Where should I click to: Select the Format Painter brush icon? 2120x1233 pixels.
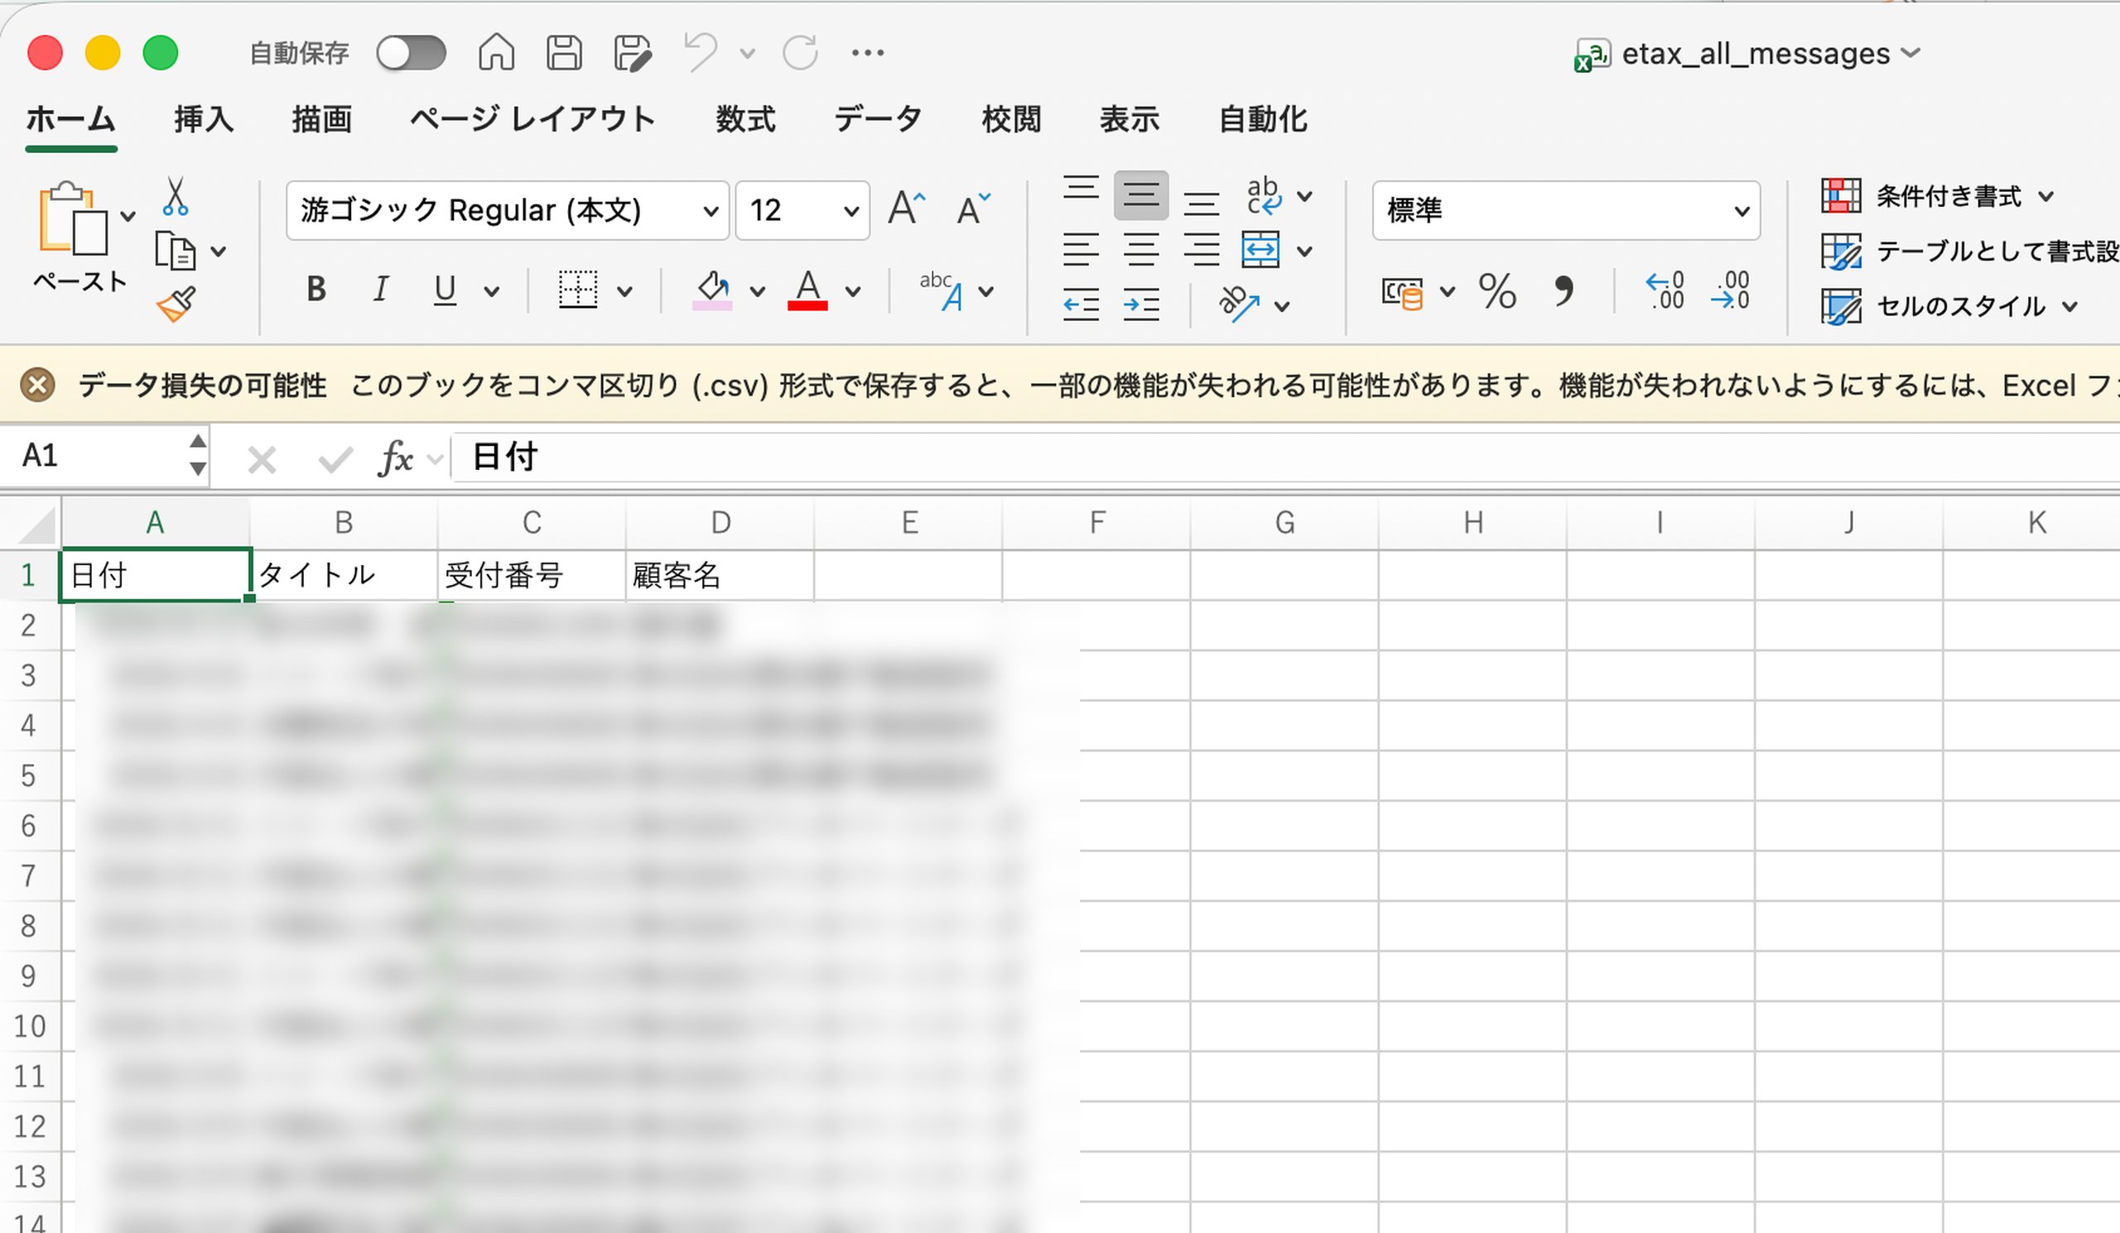(x=176, y=305)
